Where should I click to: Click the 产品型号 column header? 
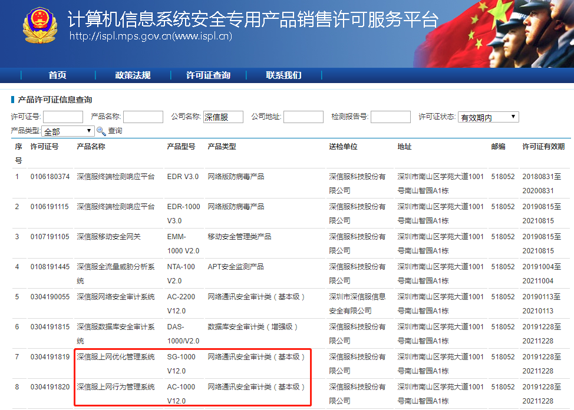tap(181, 147)
